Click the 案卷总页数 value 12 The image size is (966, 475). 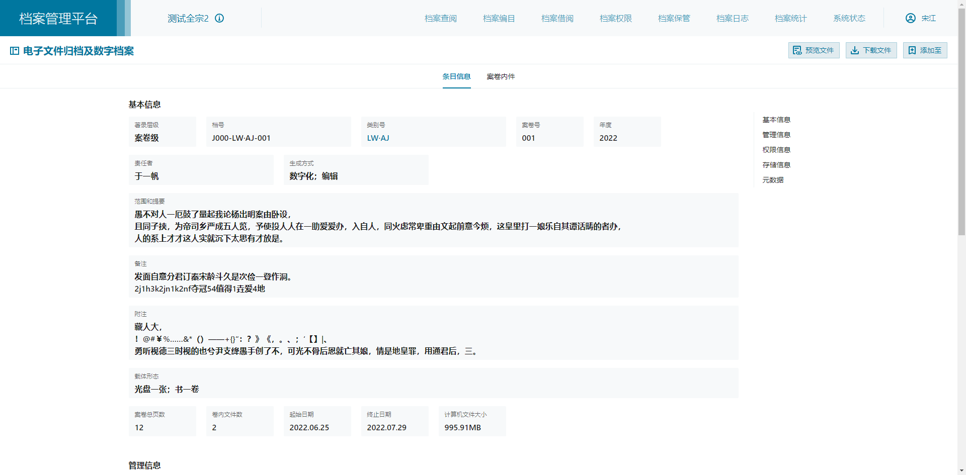[x=139, y=427]
